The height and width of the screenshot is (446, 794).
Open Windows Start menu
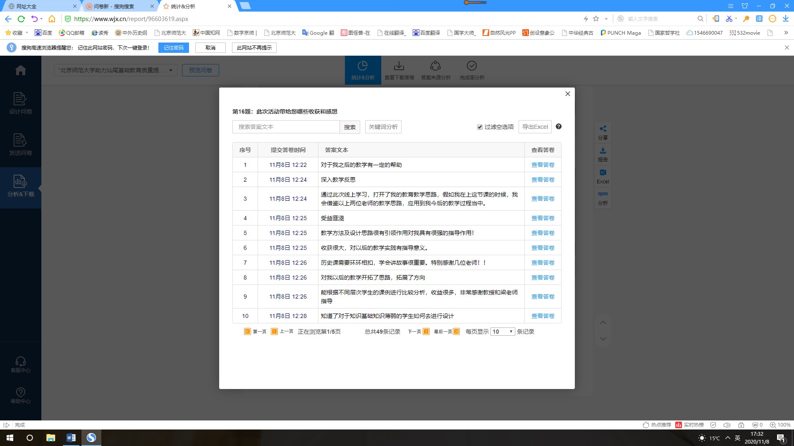[10, 438]
